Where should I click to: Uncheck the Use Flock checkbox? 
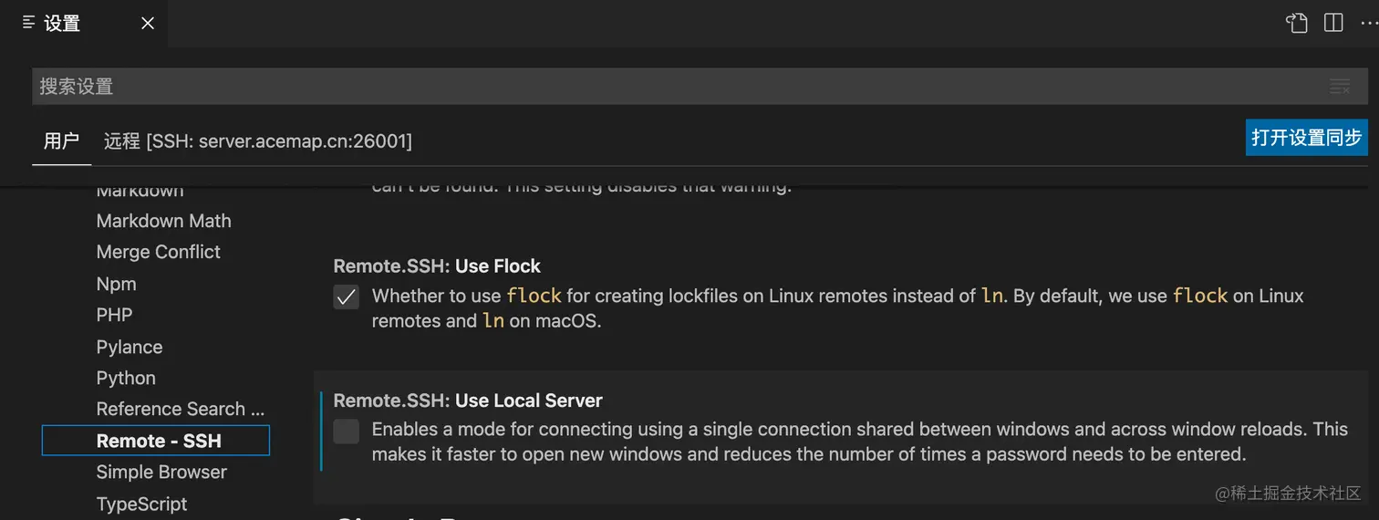pos(347,296)
